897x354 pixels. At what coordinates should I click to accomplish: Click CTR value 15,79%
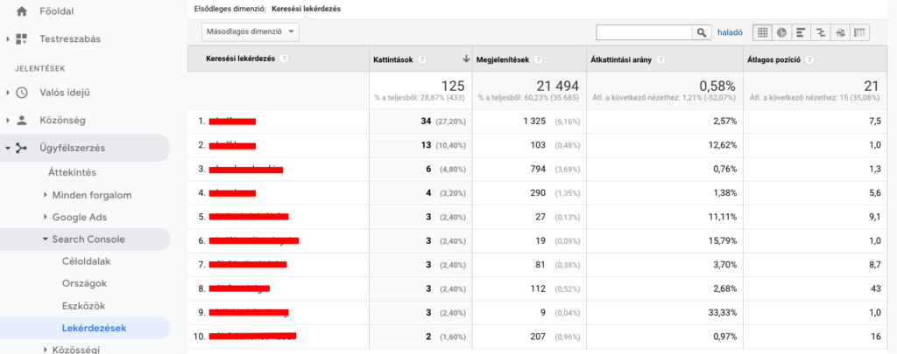click(722, 240)
